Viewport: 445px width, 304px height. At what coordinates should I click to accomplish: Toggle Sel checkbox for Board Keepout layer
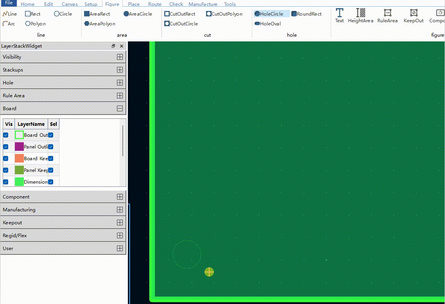coord(51,159)
